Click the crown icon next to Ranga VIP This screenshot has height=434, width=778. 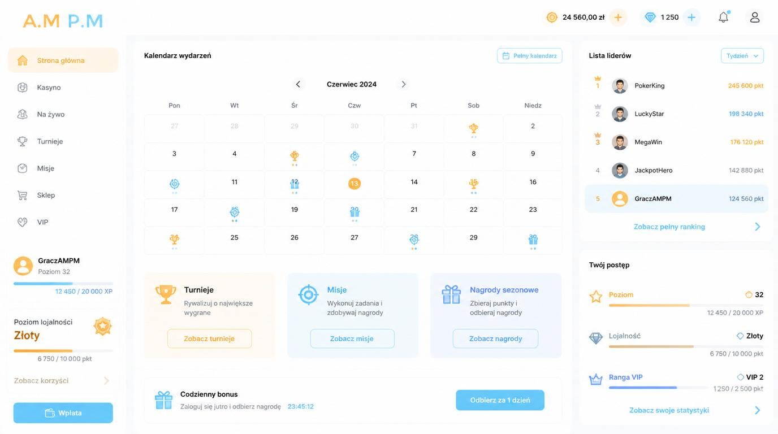coord(596,379)
